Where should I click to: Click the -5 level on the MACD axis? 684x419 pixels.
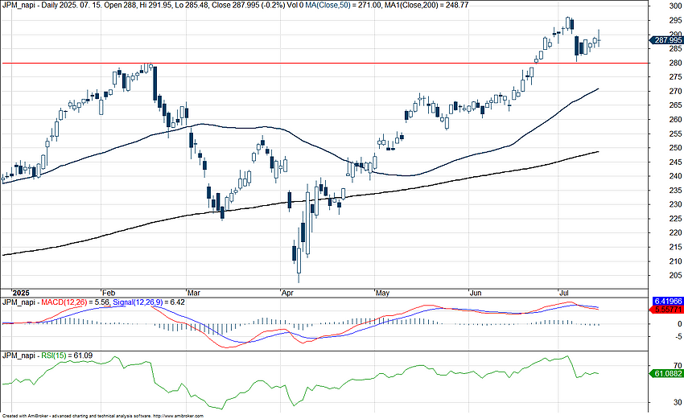point(678,336)
